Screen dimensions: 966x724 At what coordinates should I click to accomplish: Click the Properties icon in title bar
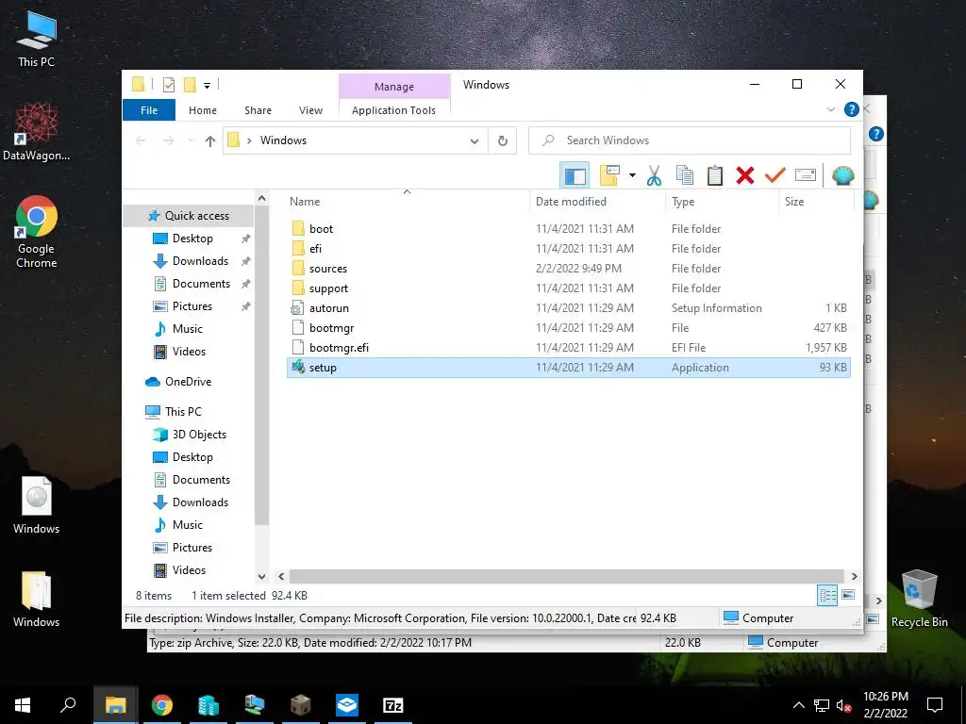pos(168,85)
